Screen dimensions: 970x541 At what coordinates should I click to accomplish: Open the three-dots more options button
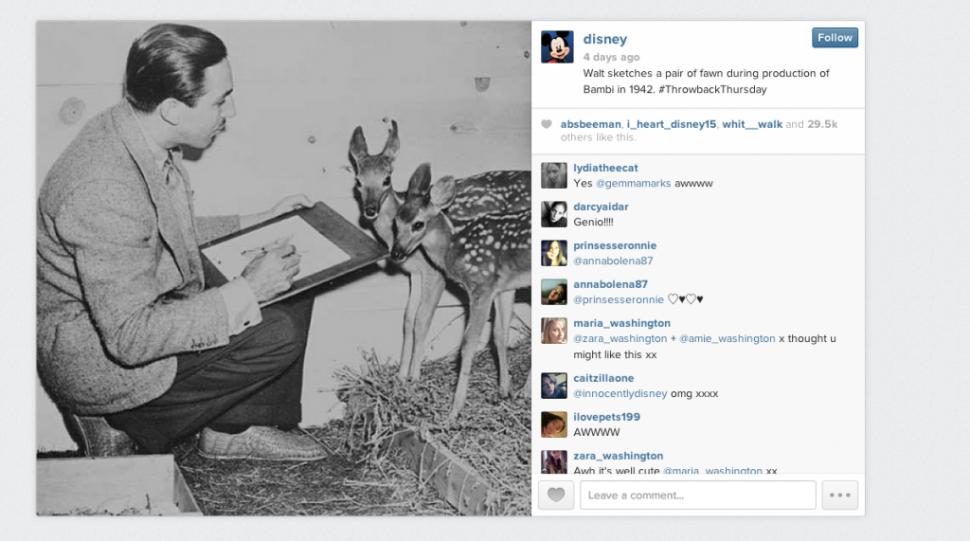[x=839, y=496]
